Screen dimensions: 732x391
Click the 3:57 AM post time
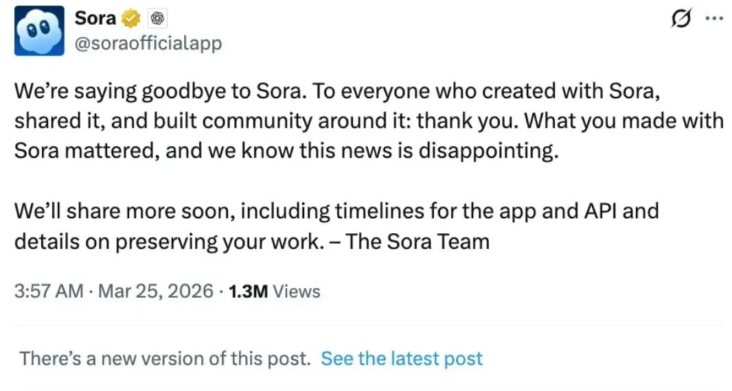click(x=47, y=291)
